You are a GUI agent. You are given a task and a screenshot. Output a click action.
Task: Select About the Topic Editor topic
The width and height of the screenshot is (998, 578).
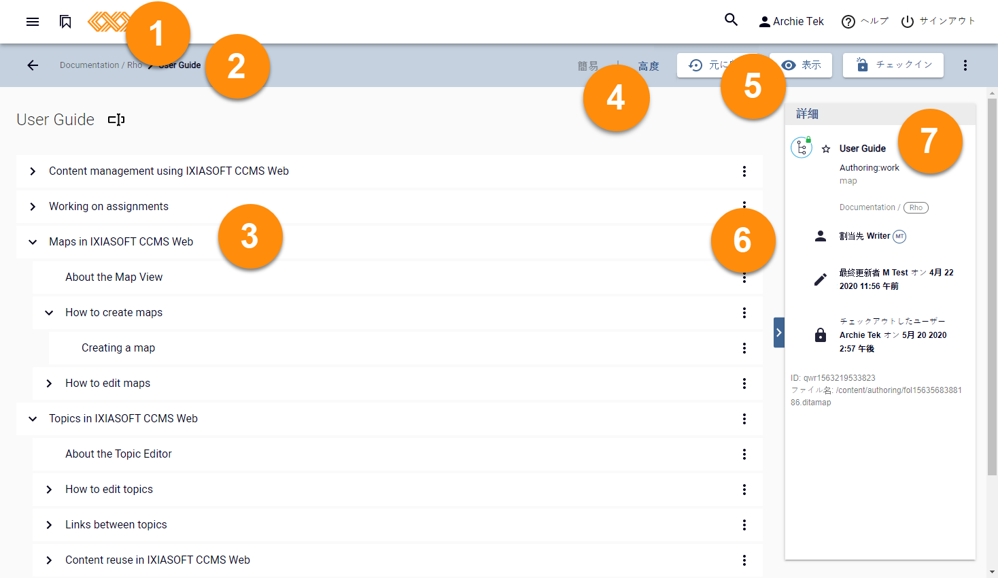[x=118, y=454]
